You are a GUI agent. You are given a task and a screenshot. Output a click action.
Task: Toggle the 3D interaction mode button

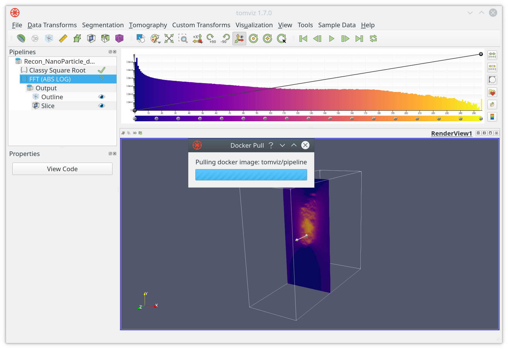point(135,133)
